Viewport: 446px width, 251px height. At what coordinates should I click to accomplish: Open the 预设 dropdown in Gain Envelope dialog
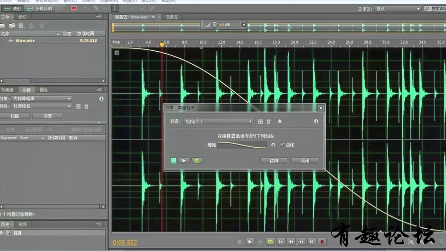[x=218, y=122]
